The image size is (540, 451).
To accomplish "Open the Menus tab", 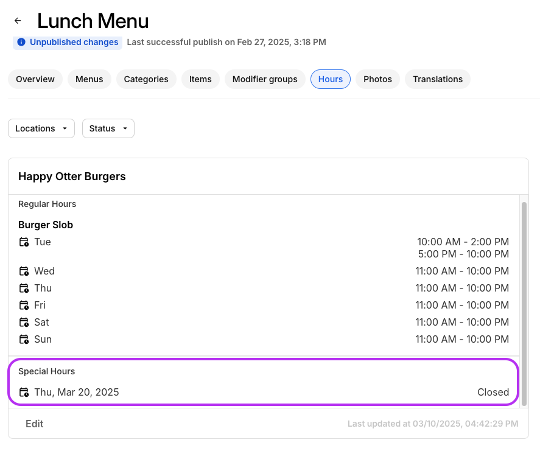I will point(89,79).
